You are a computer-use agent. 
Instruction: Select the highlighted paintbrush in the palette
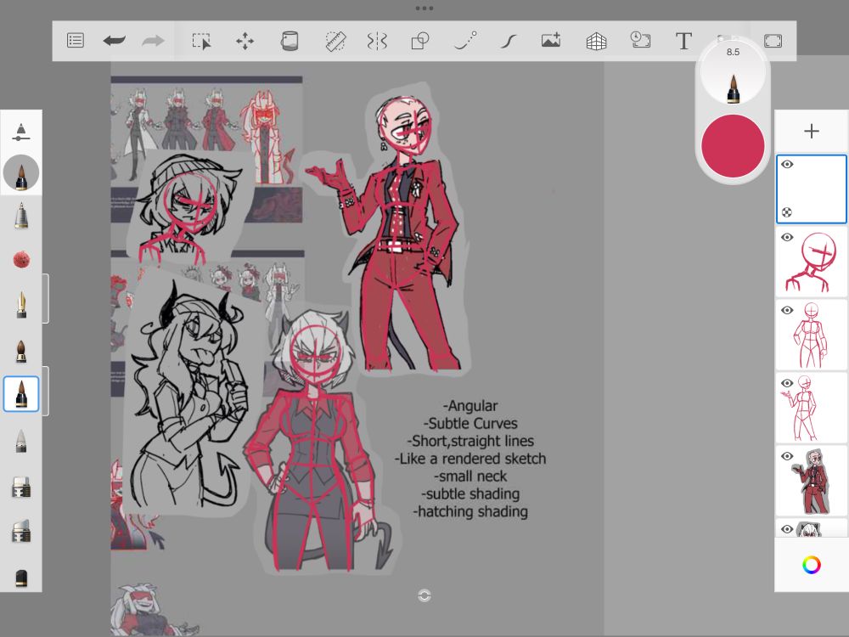click(21, 394)
